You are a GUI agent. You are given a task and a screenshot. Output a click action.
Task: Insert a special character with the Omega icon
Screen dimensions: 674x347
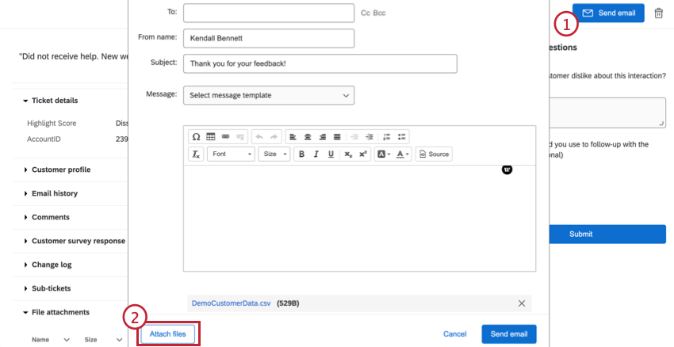196,137
